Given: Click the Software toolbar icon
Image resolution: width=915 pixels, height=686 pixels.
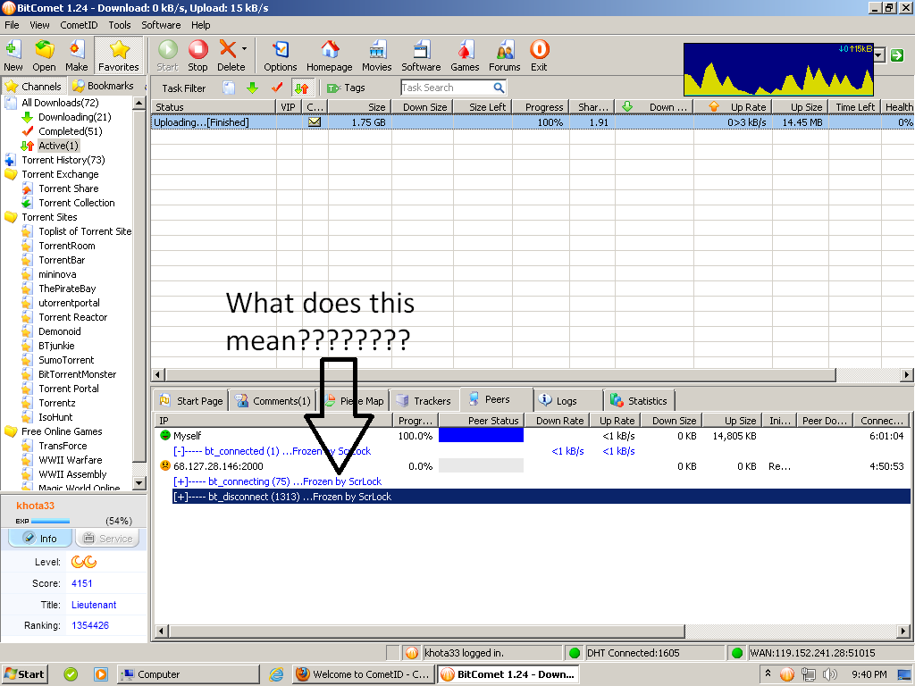Looking at the screenshot, I should 421,54.
